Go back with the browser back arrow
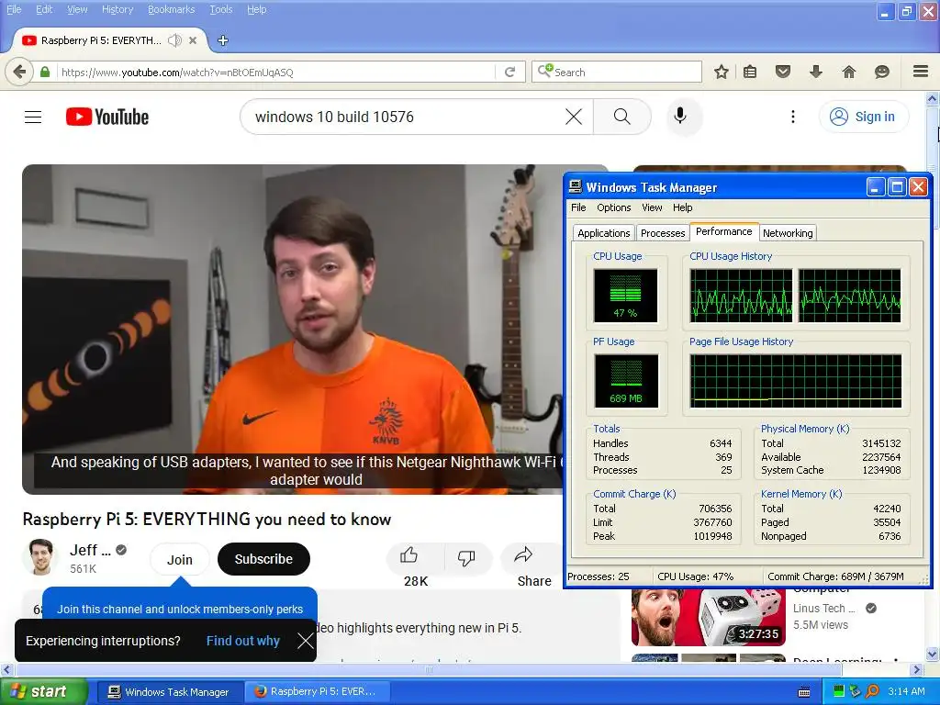The image size is (940, 705). pos(19,72)
